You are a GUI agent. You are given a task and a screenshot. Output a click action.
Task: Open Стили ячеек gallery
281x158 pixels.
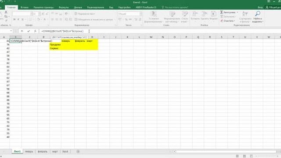tap(184, 17)
